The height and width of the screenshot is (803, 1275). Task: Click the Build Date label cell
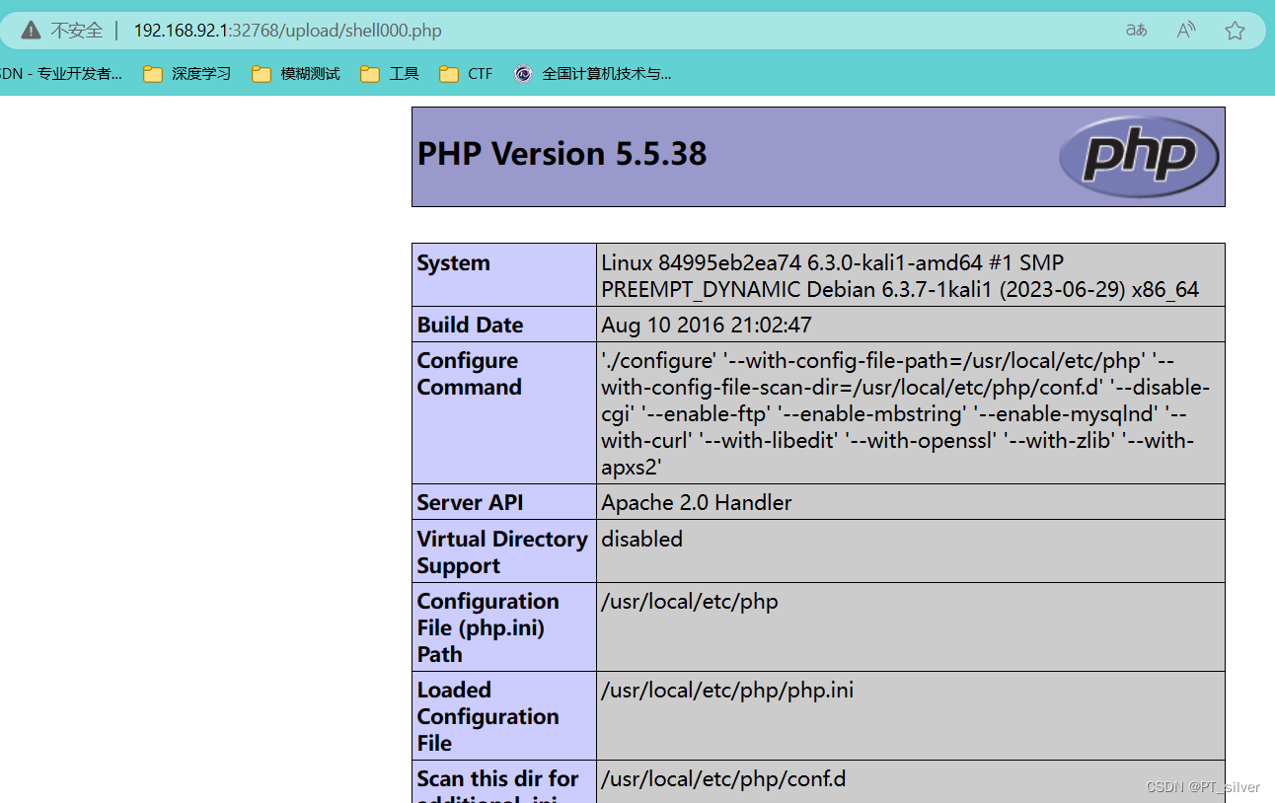tap(504, 325)
